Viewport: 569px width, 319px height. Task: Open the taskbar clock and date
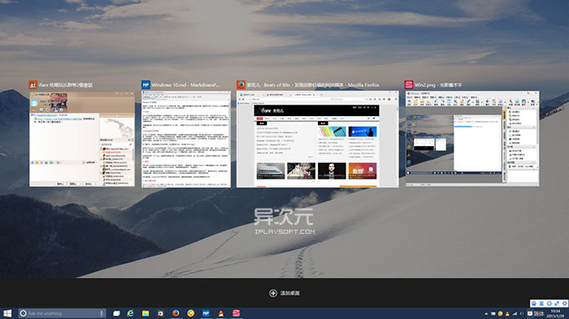[x=556, y=313]
